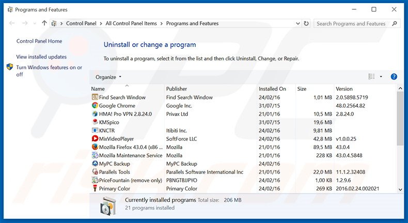
Task: Click the vertical scrollbar thumb
Action: point(400,118)
